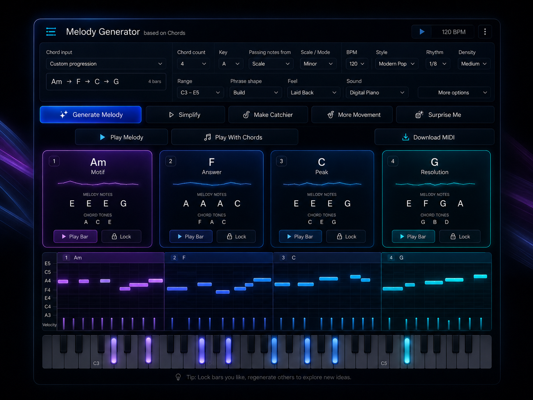Play Bar for the Am Motif card
The height and width of the screenshot is (400, 533).
tap(75, 236)
